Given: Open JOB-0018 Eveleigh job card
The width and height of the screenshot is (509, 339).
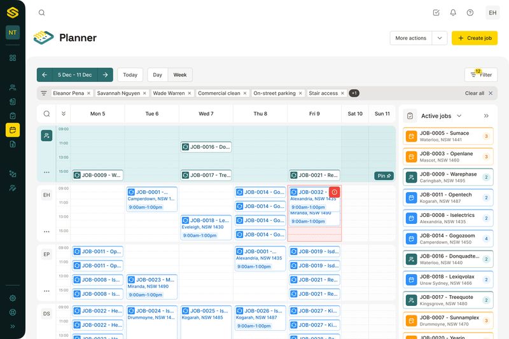Looking at the screenshot, I should (206, 228).
